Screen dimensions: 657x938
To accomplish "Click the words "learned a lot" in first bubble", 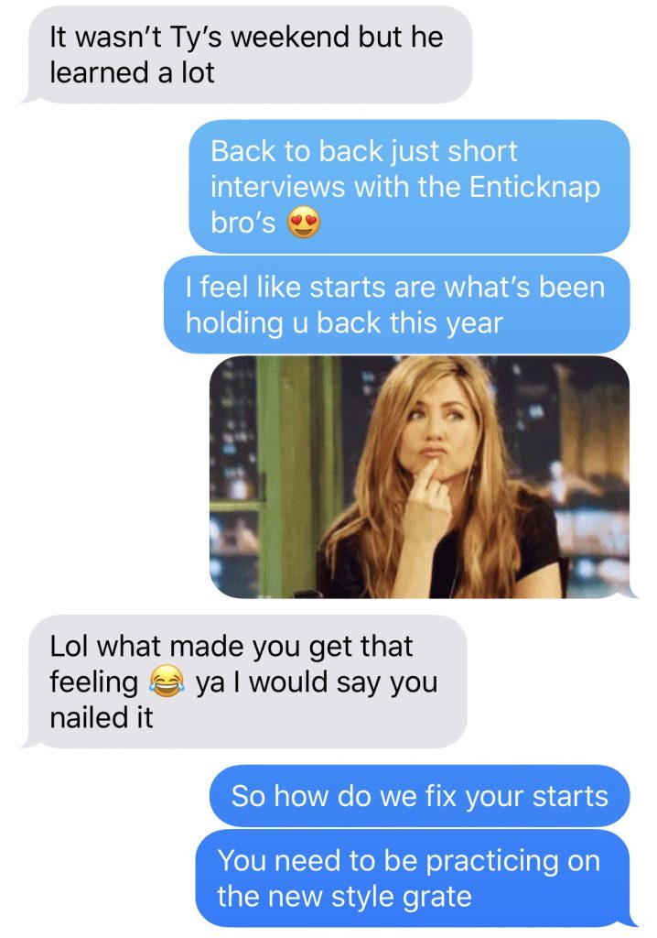I will pyautogui.click(x=132, y=73).
